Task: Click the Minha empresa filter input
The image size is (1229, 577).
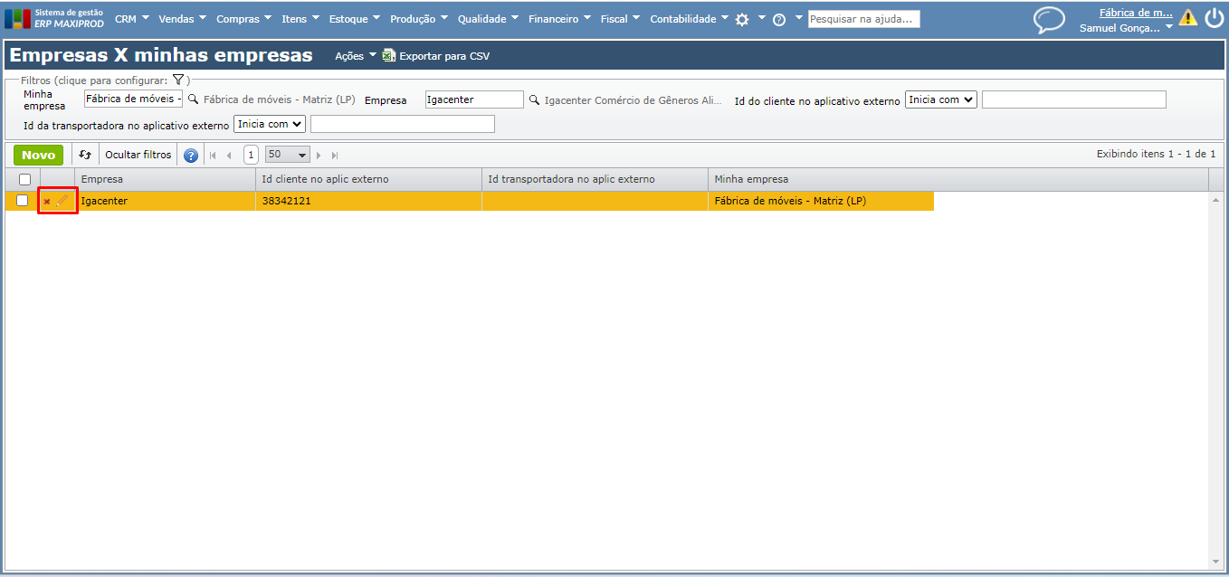Action: tap(134, 99)
